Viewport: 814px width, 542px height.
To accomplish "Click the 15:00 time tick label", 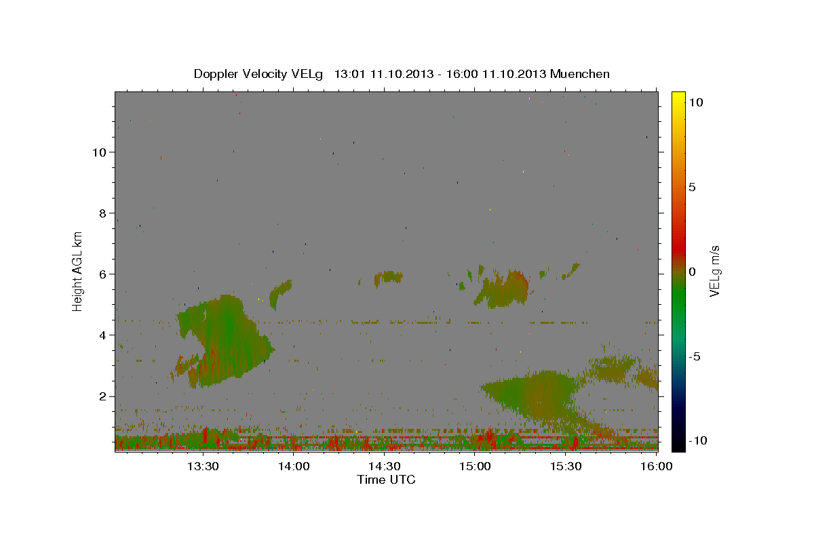I will [x=476, y=467].
